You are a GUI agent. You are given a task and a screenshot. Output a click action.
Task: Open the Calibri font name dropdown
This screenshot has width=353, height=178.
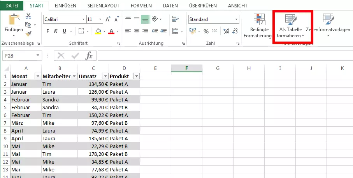(84, 19)
